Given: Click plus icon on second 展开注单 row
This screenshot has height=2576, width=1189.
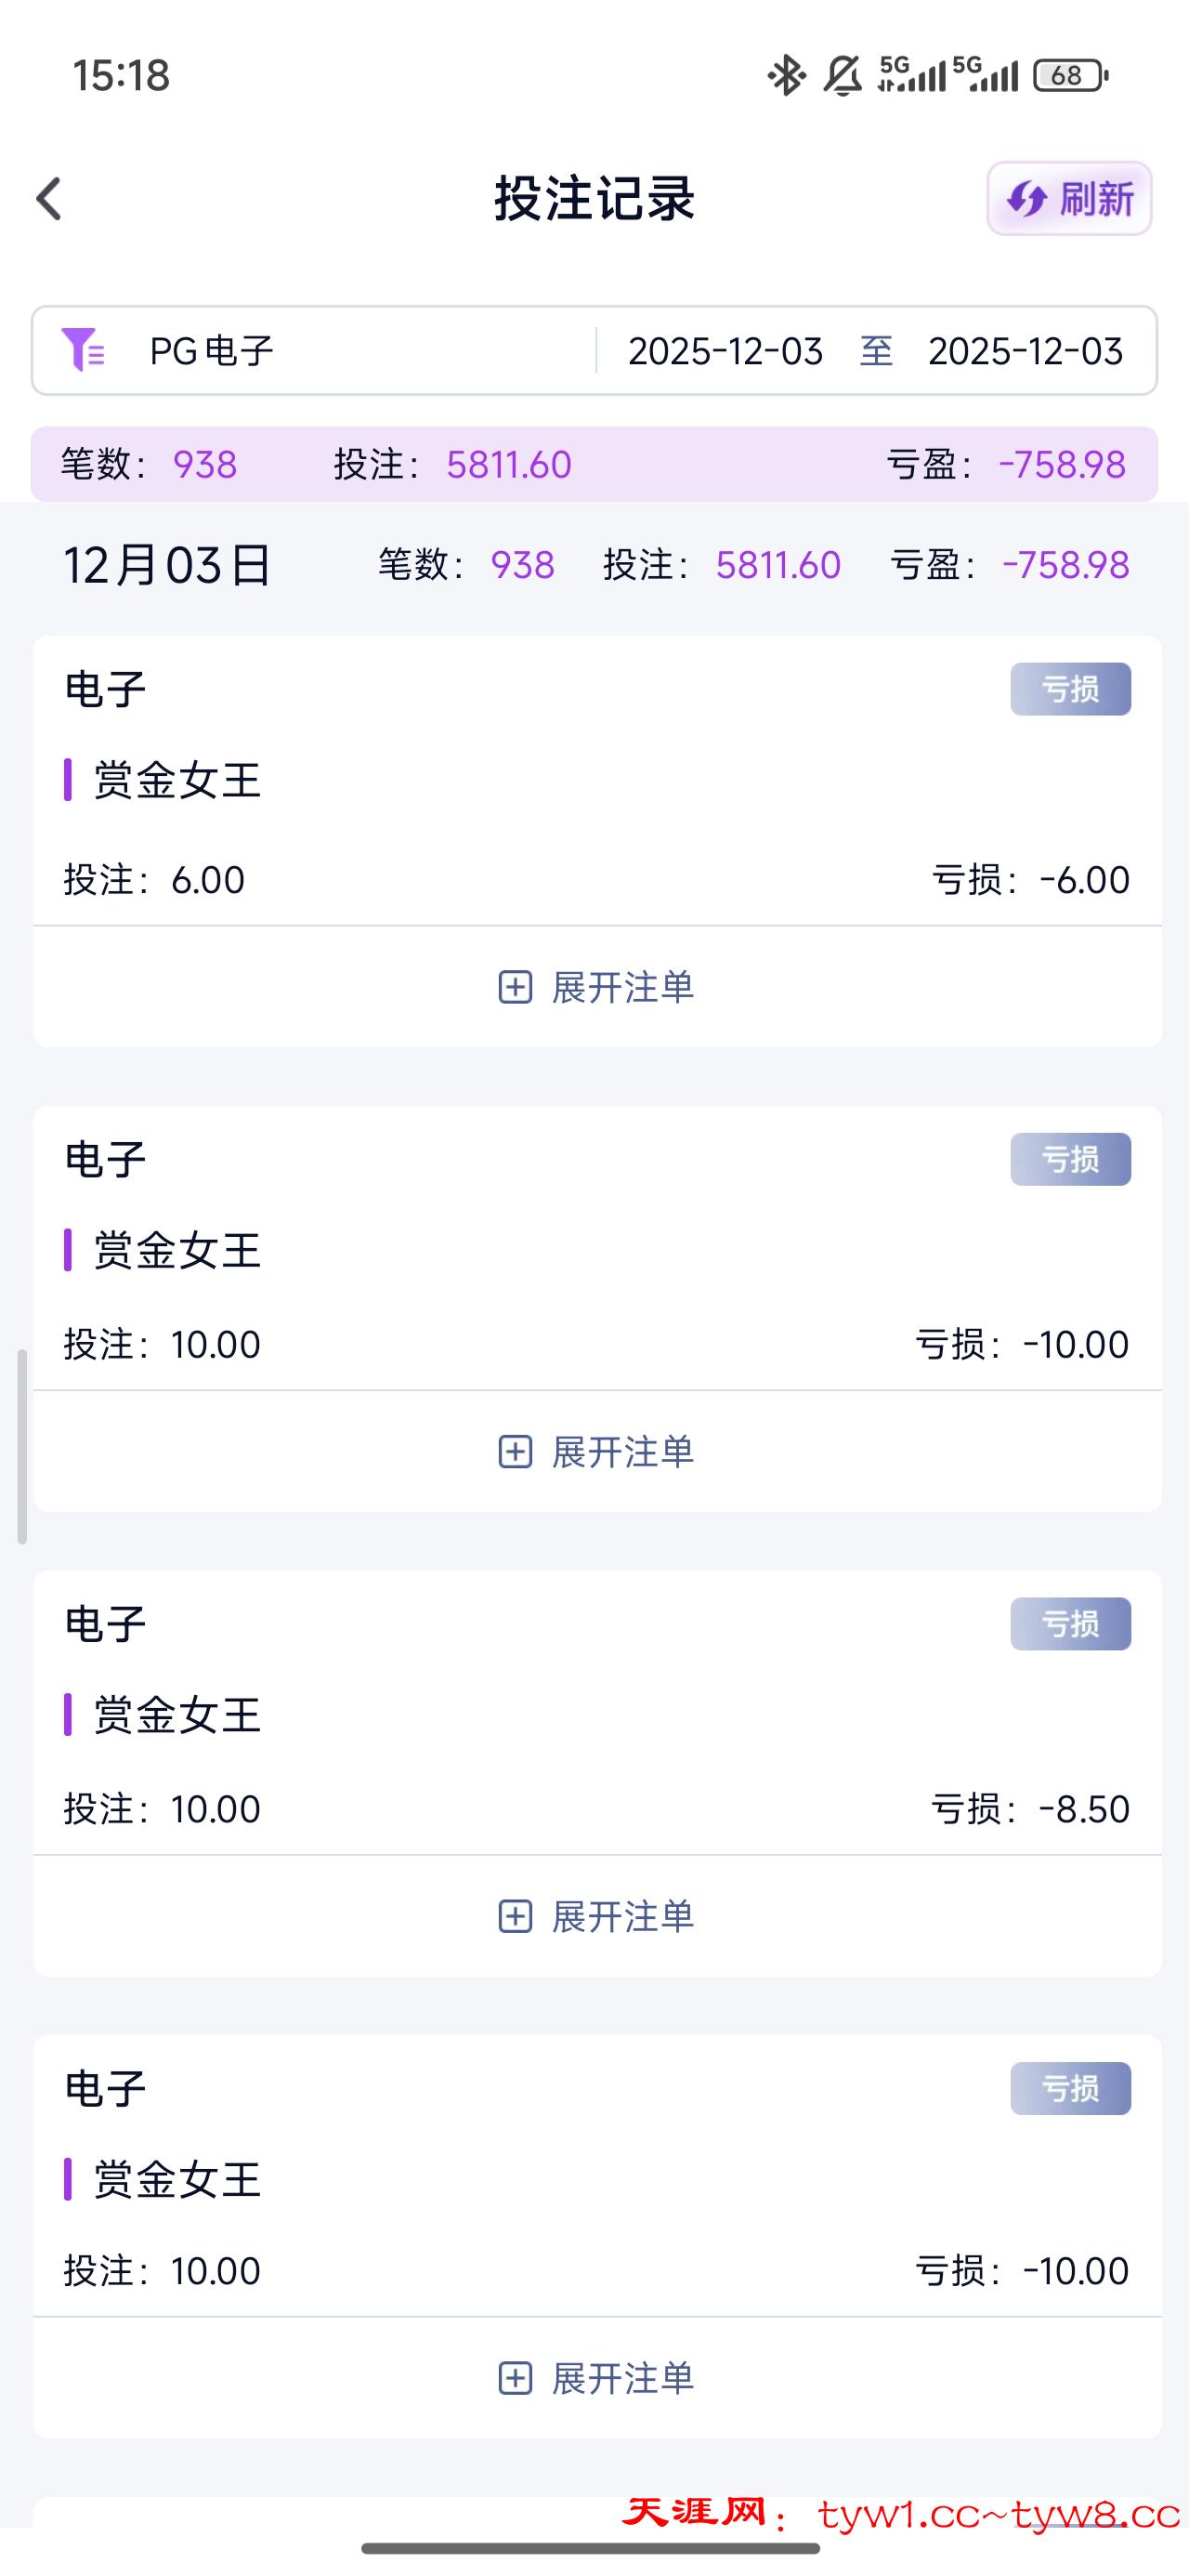Looking at the screenshot, I should 515,1452.
